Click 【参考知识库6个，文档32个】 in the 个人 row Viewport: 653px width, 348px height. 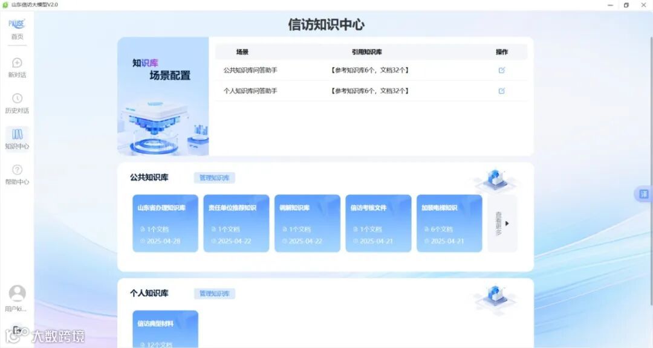pos(370,91)
